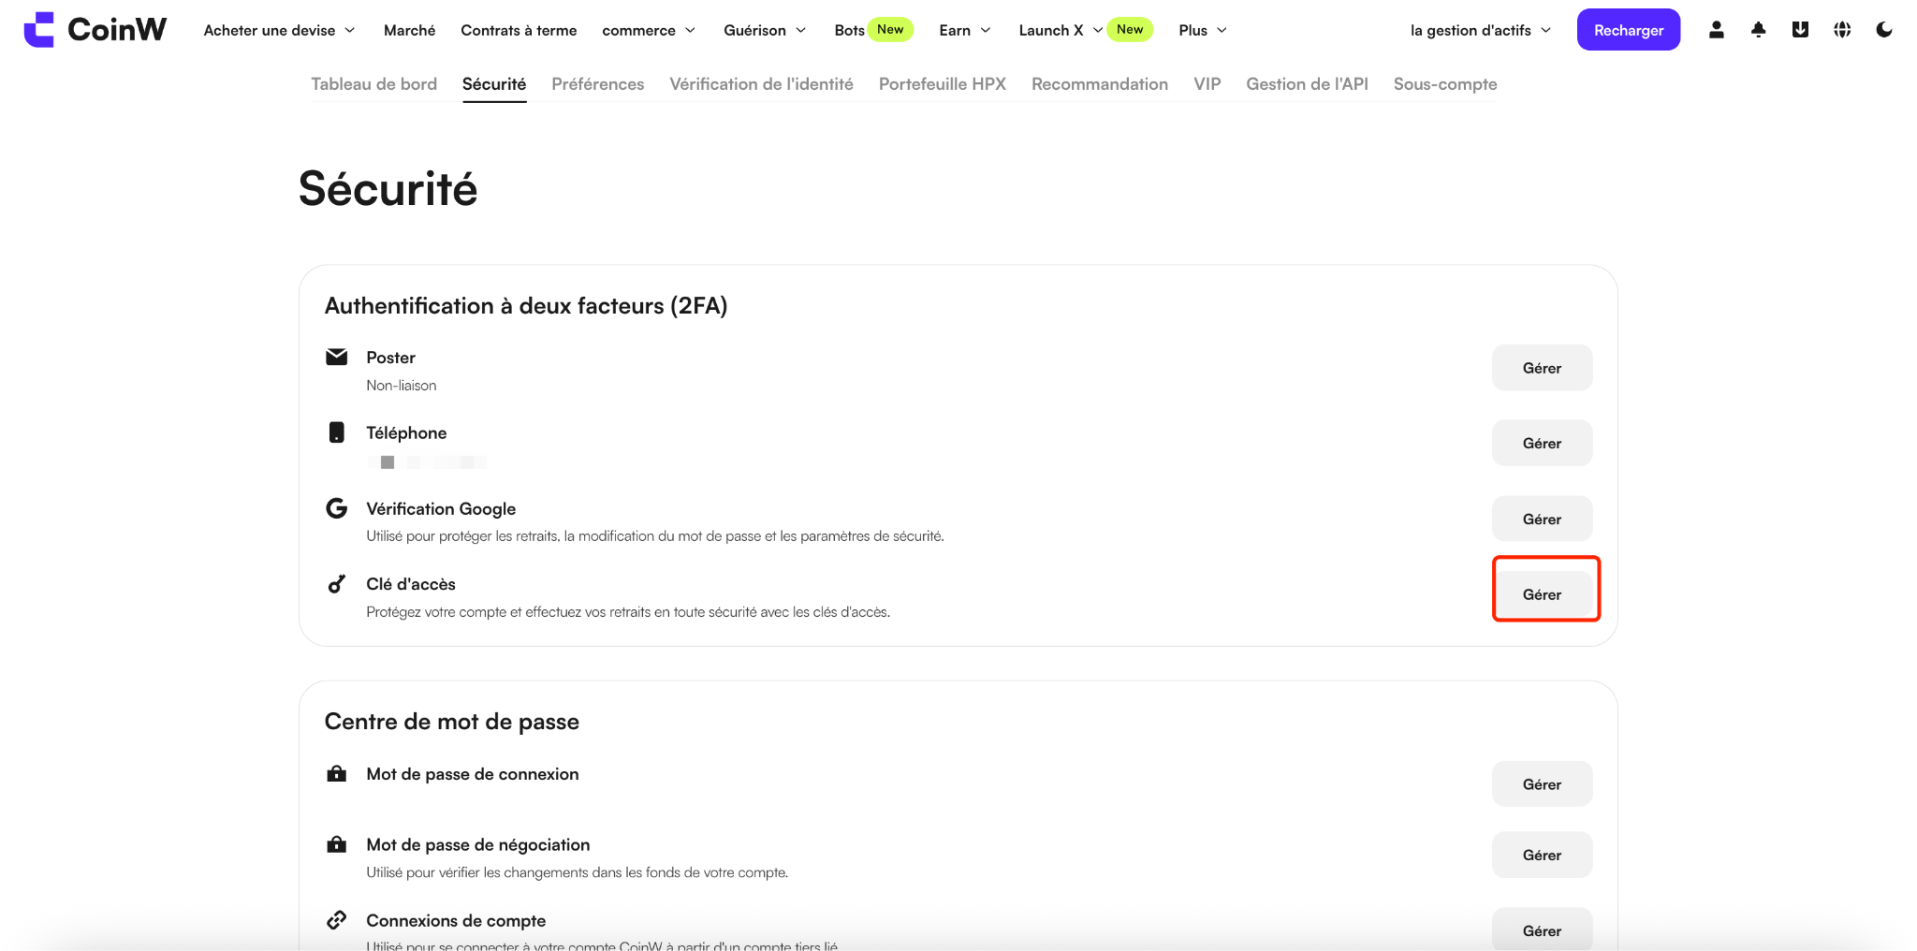Expand the Plus dropdown menu
The height and width of the screenshot is (951, 1917).
click(x=1203, y=30)
